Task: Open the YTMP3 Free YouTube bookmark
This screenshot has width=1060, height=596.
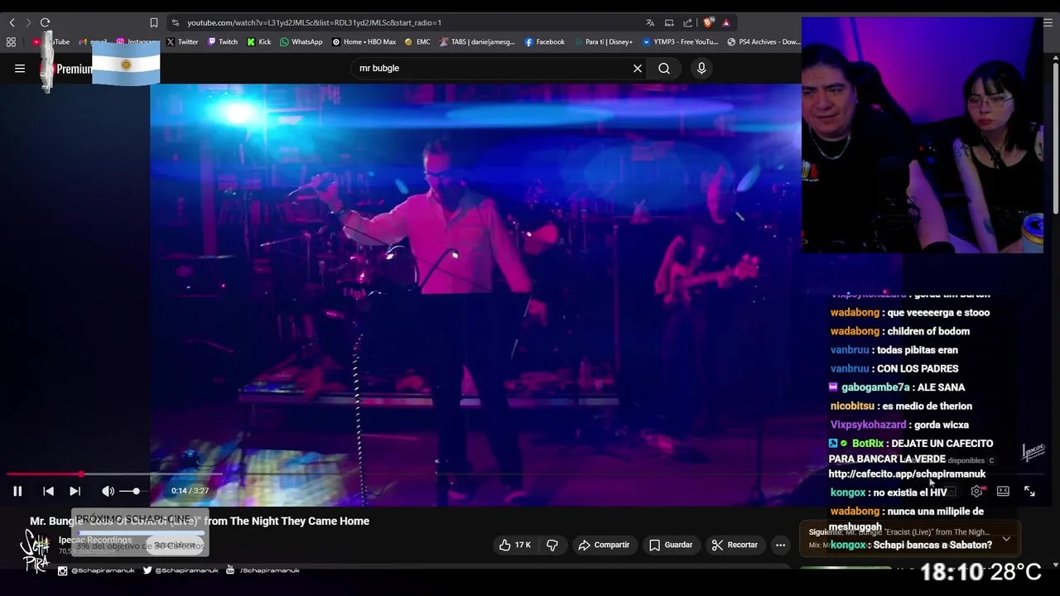Action: (x=680, y=41)
